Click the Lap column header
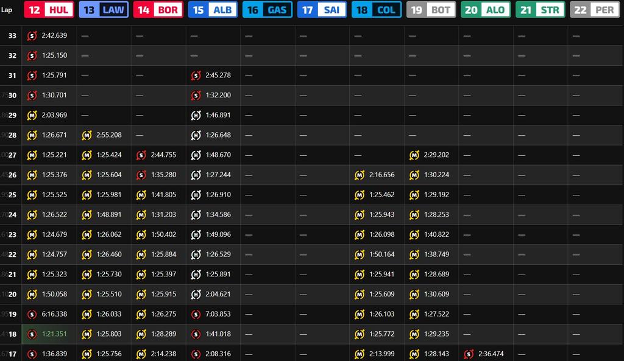Viewport: 624px width, 361px height. tap(6, 10)
